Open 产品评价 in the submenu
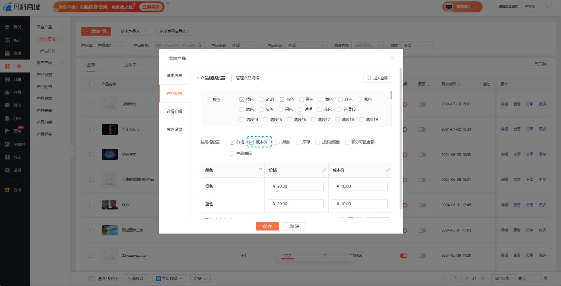The height and width of the screenshot is (286, 561). [48, 51]
